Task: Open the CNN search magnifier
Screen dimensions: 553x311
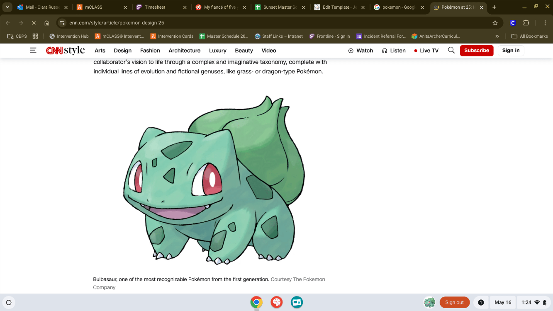Action: [451, 51]
